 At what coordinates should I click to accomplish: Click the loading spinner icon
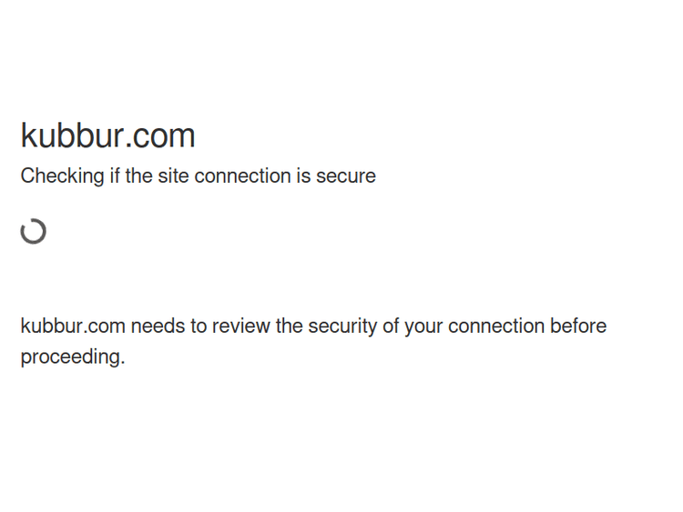[34, 232]
